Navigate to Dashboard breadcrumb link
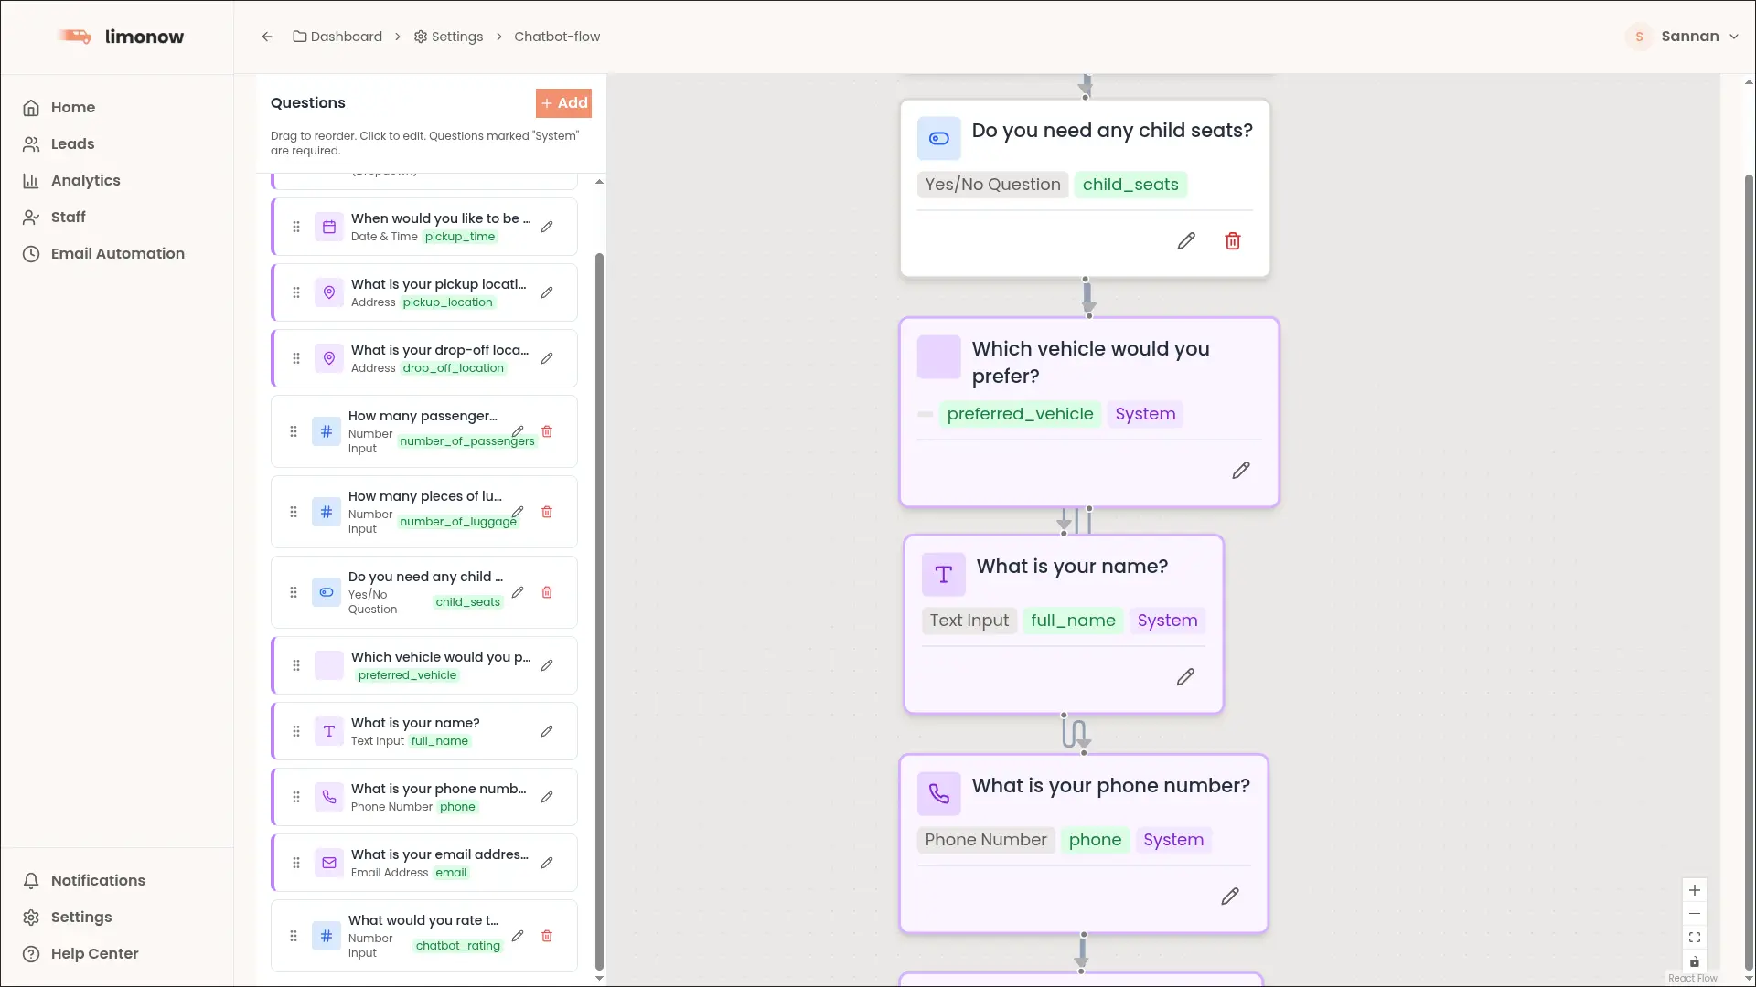Image resolution: width=1756 pixels, height=987 pixels. click(x=337, y=37)
